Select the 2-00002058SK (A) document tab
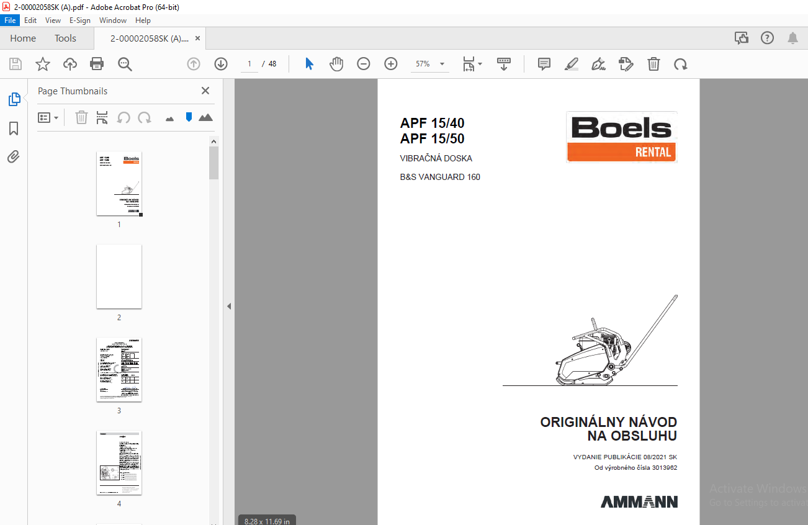This screenshot has height=525, width=808. coord(150,38)
